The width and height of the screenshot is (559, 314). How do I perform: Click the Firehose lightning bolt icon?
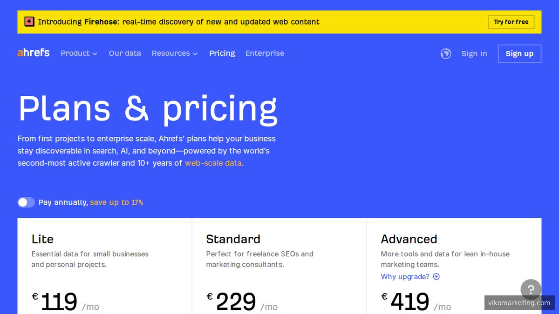29,21
